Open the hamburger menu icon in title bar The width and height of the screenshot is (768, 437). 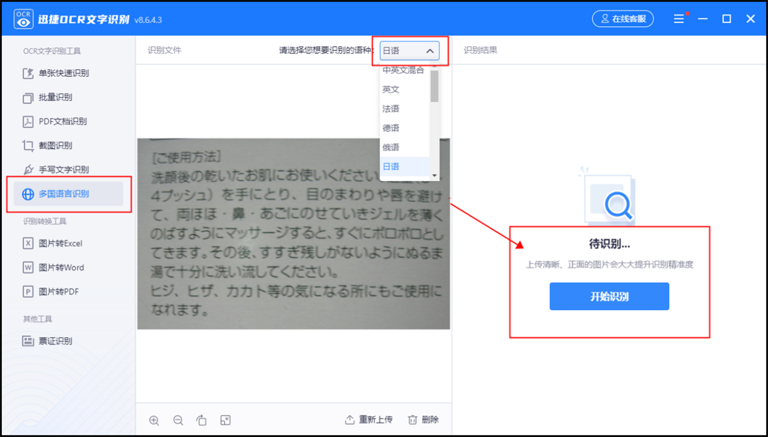(679, 19)
